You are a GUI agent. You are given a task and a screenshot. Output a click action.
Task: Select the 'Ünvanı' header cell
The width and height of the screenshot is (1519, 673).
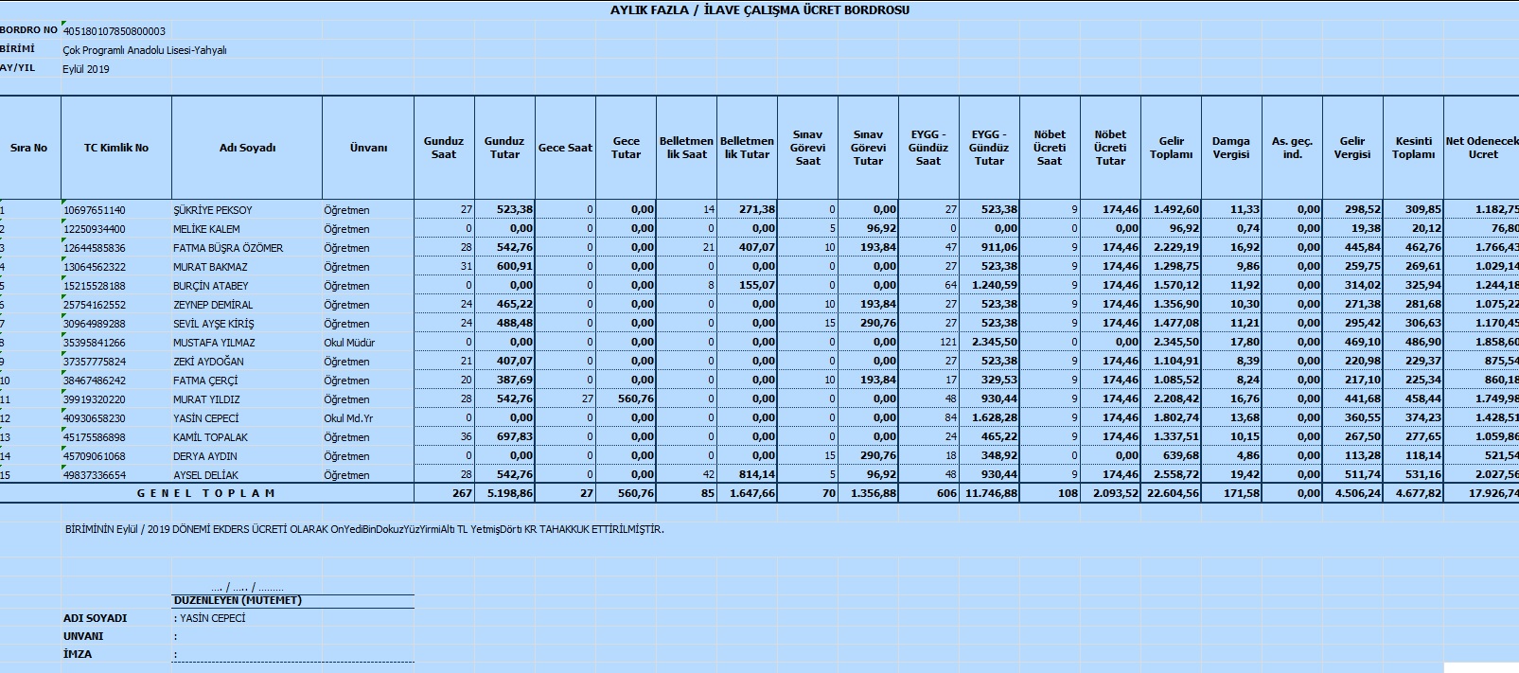click(368, 148)
